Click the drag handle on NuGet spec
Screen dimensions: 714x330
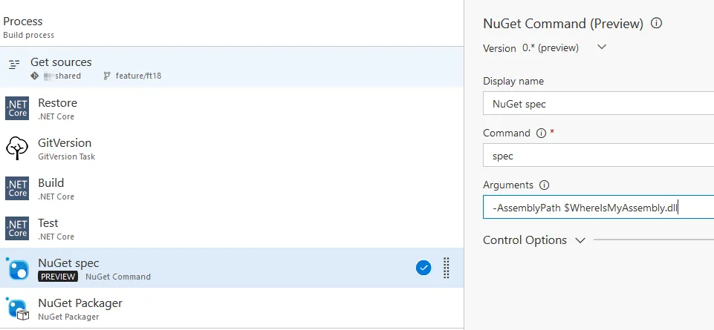pyautogui.click(x=447, y=268)
